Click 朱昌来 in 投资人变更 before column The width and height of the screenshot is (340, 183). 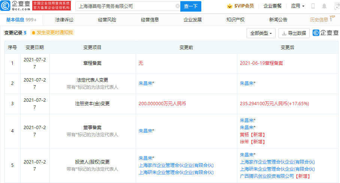[x=146, y=158]
